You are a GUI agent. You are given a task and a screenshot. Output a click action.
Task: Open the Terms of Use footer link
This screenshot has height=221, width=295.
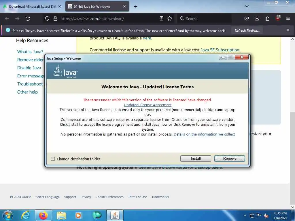pyautogui.click(x=137, y=197)
